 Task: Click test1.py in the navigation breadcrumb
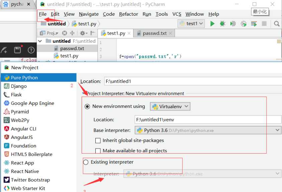click(x=84, y=24)
